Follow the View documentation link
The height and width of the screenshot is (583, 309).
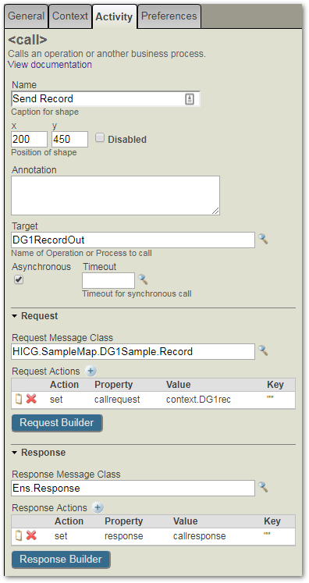(50, 64)
